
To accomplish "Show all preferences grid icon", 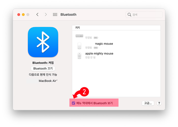I will point(55,14).
